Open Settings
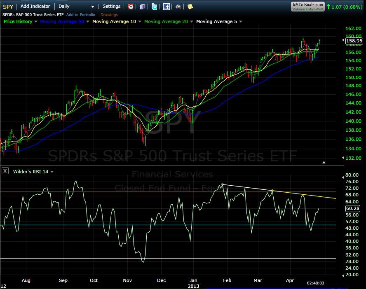The width and height of the screenshot is (366, 289). click(x=112, y=6)
